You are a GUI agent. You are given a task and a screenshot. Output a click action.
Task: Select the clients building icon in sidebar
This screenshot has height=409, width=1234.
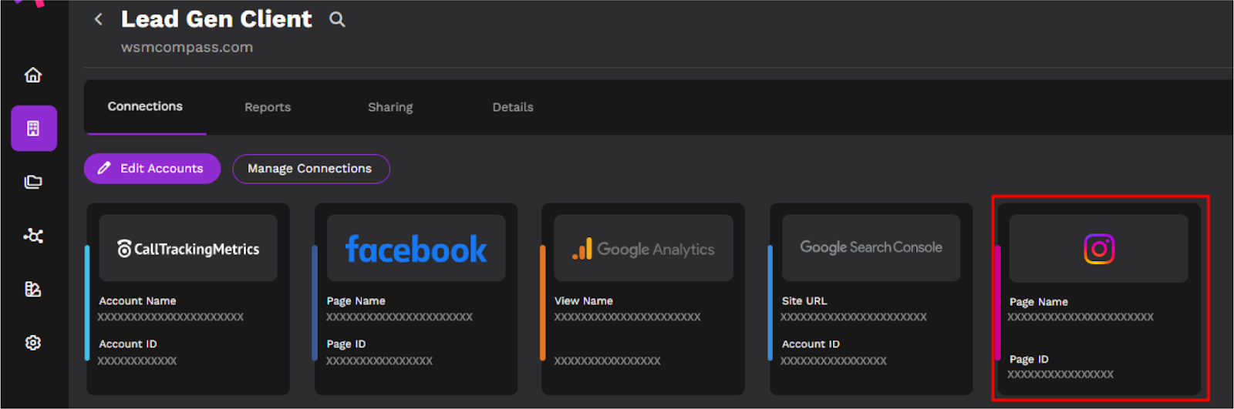coord(34,128)
